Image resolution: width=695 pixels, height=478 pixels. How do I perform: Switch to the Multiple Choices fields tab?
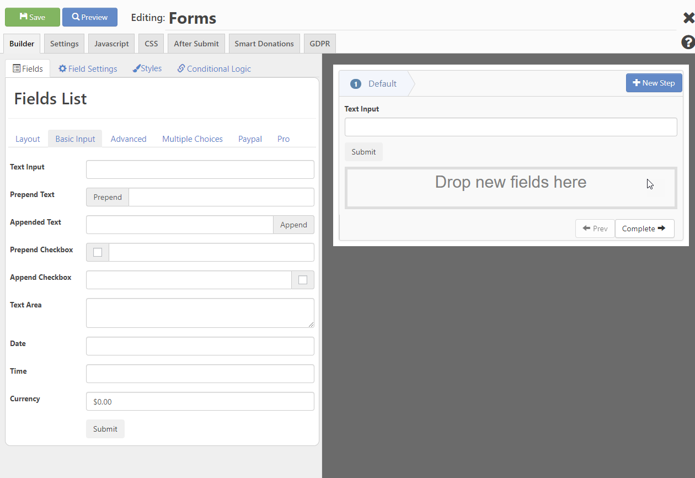pos(193,139)
